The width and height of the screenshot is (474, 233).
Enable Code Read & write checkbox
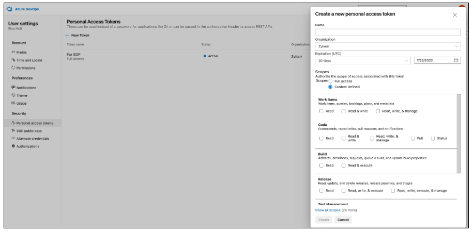[344, 138]
